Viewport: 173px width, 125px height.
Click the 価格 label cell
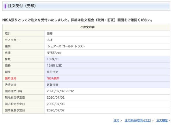point(23,66)
